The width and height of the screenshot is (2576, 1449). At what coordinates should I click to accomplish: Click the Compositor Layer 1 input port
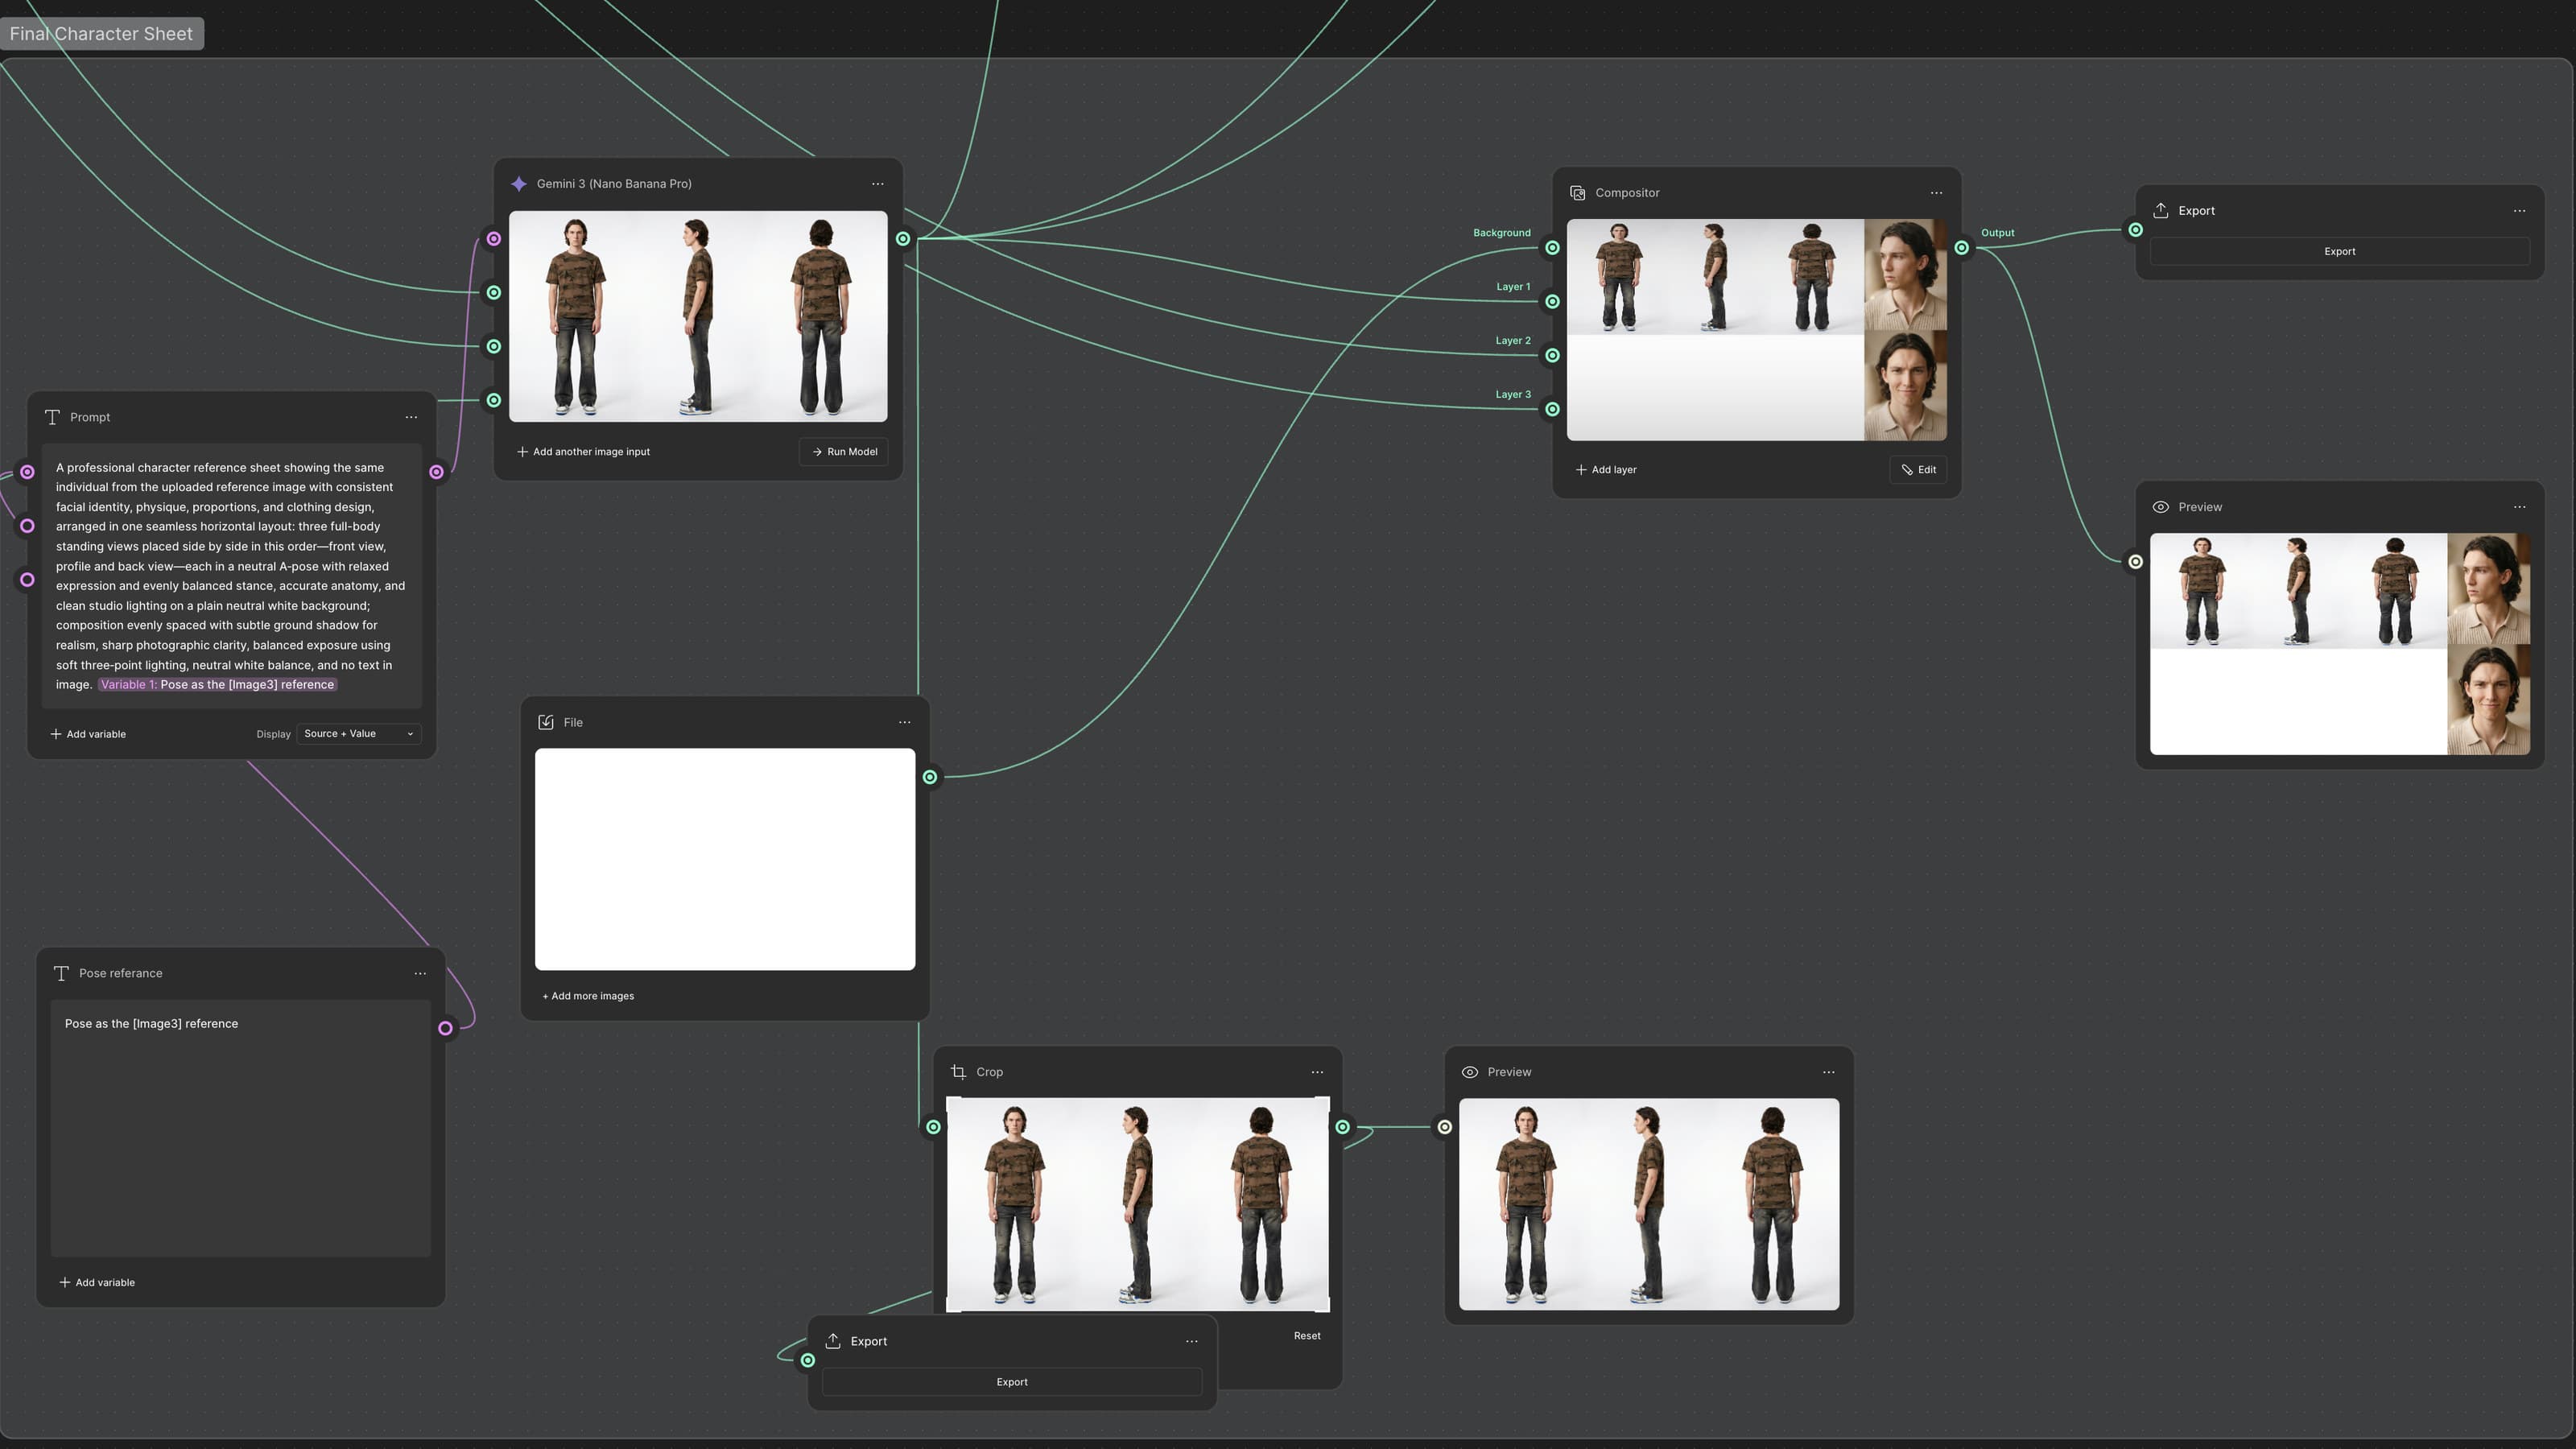(1552, 302)
